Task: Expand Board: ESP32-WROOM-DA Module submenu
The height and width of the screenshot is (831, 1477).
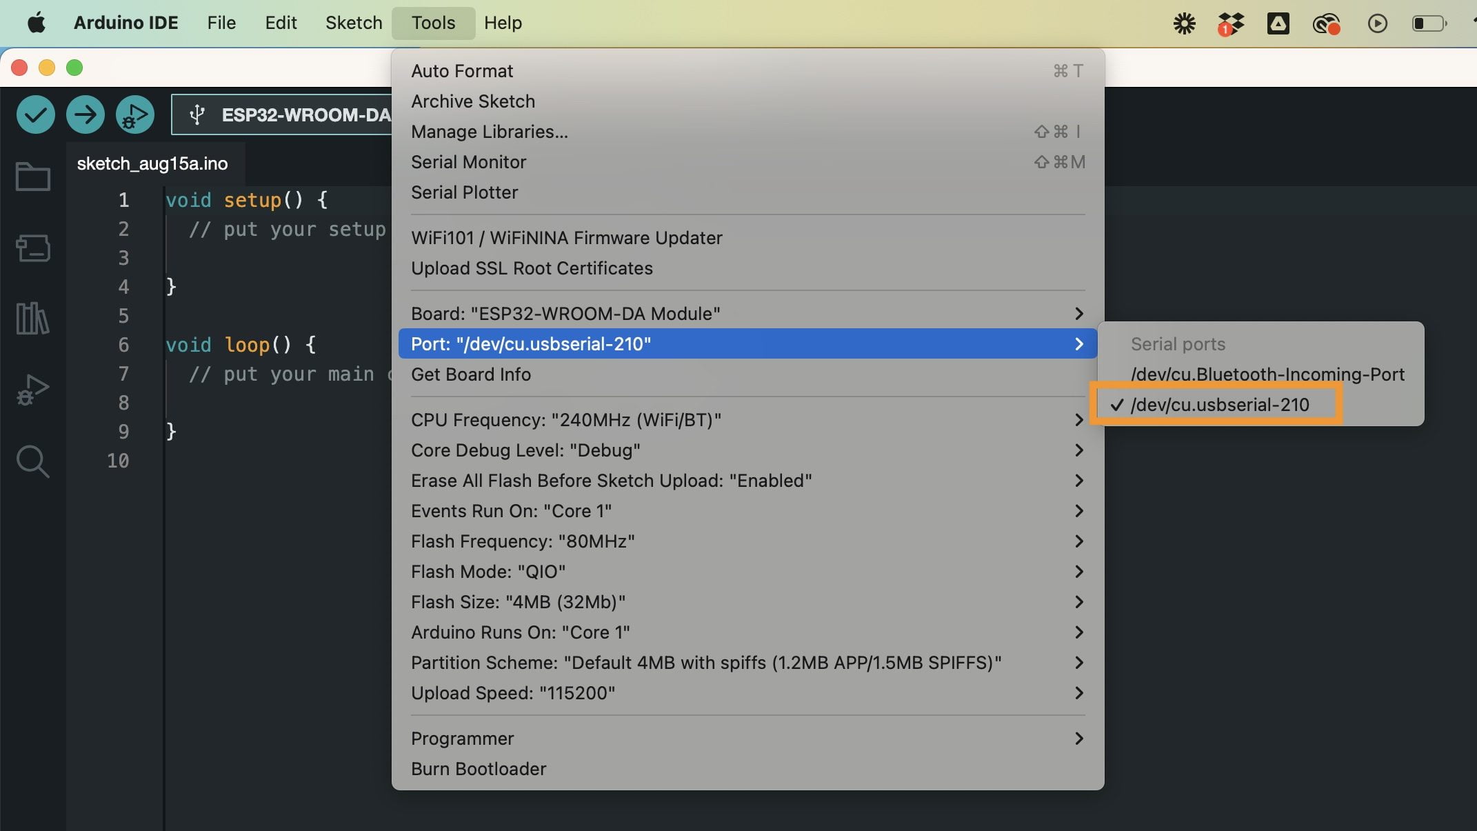Action: [x=747, y=314]
